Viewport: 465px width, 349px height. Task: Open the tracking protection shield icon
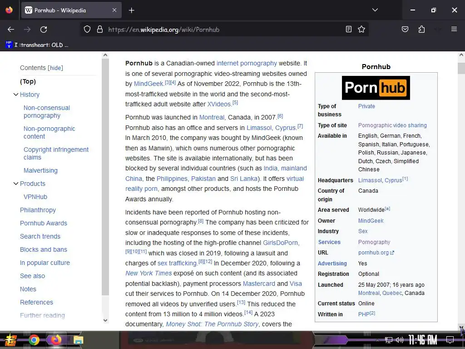(87, 30)
